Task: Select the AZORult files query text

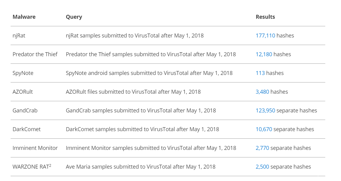Action: [x=133, y=92]
